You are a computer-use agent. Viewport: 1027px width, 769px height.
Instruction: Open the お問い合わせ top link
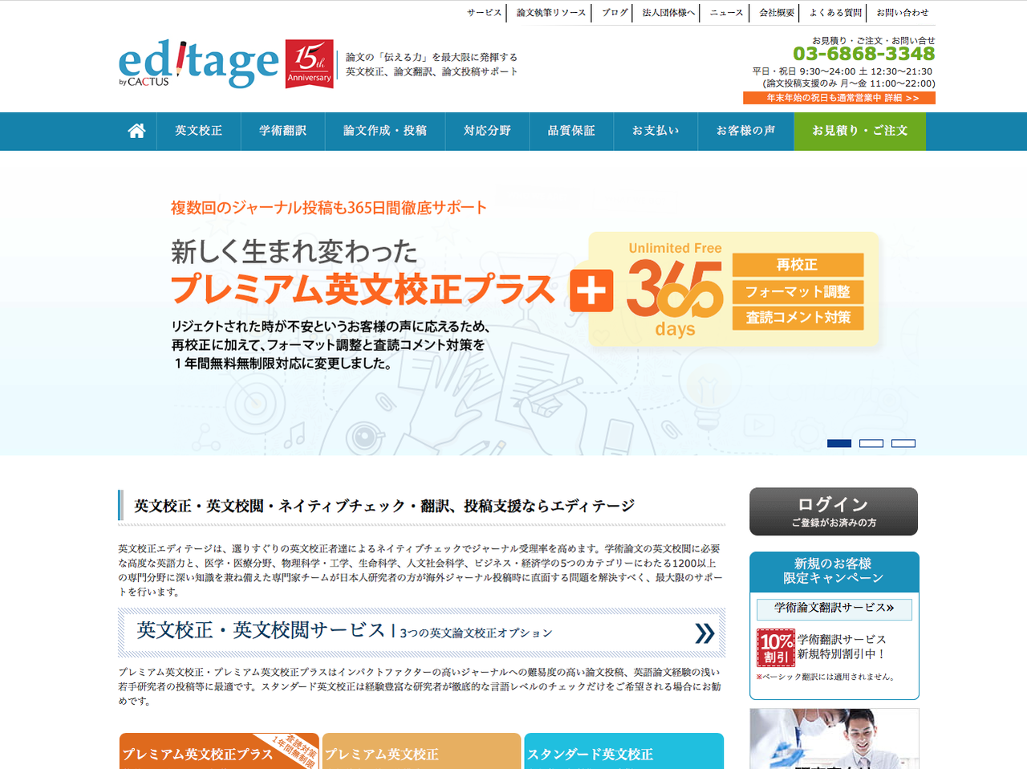tap(903, 13)
